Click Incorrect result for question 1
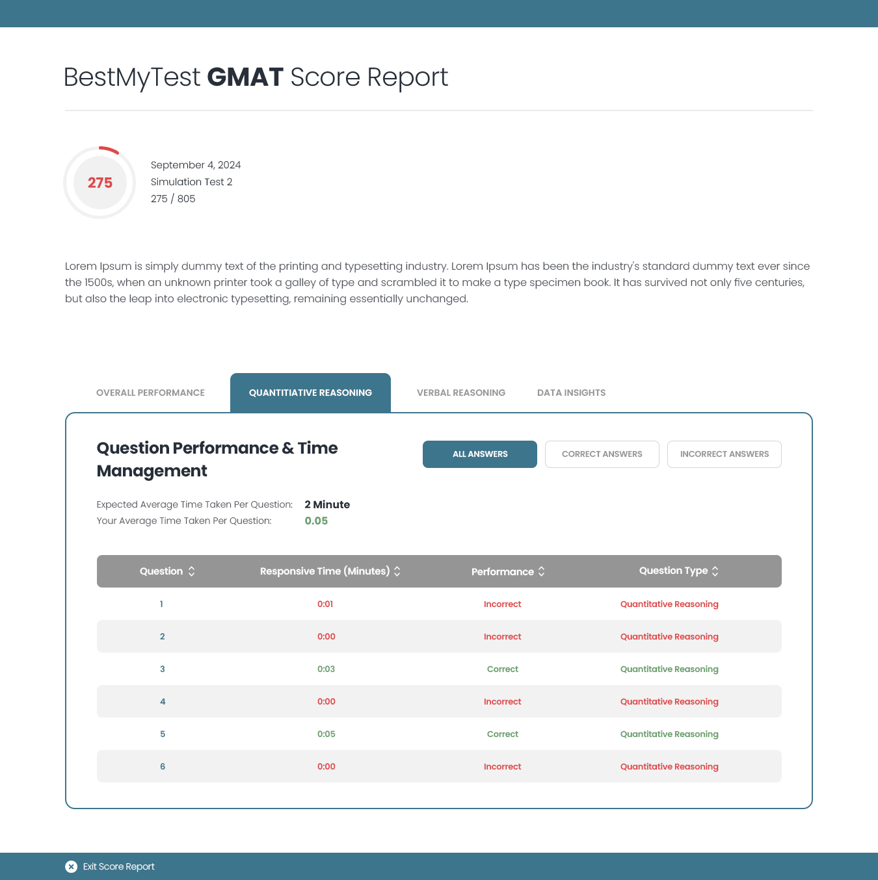 pyautogui.click(x=503, y=604)
